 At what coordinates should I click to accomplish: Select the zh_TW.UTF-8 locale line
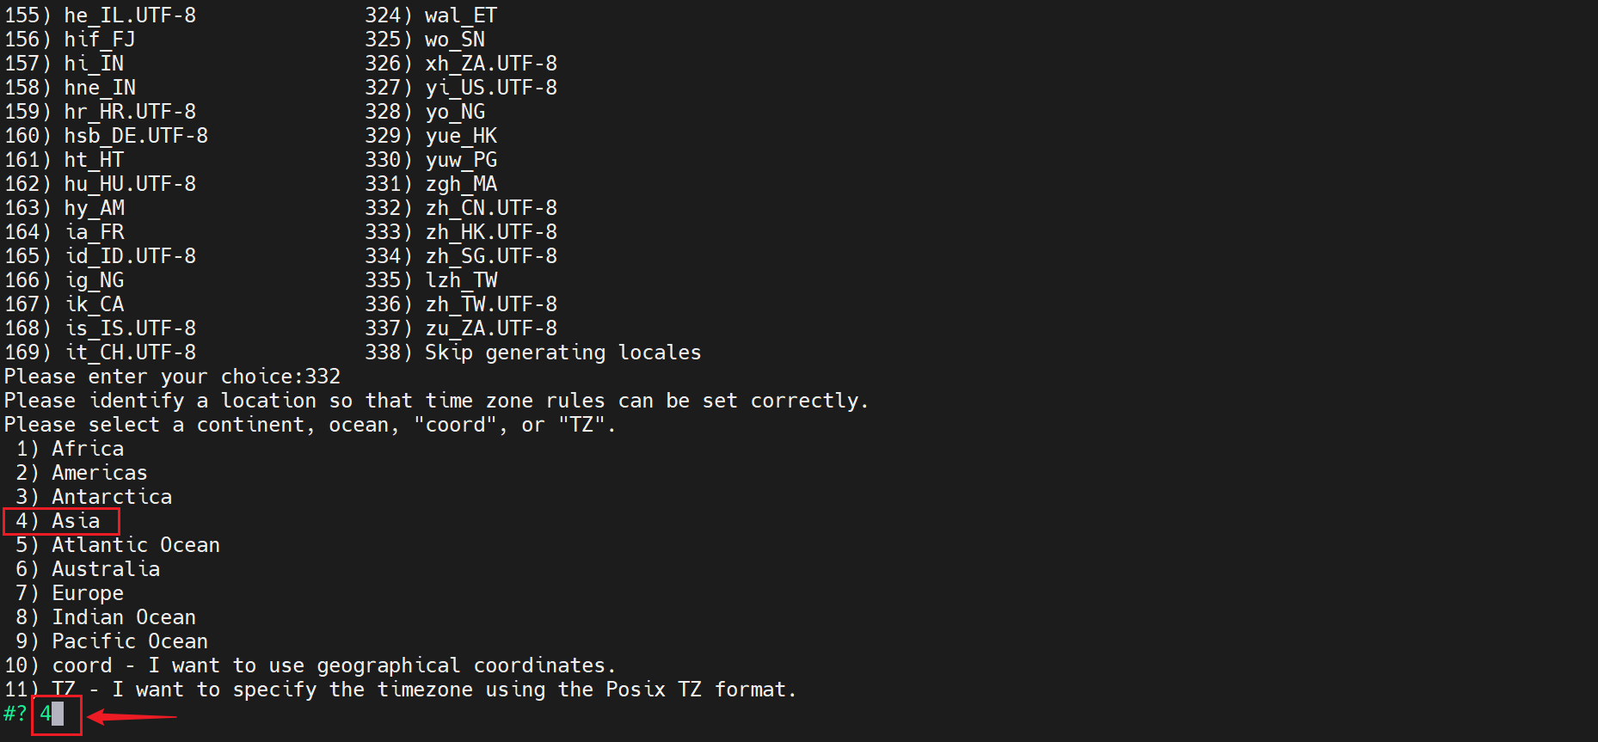(490, 304)
